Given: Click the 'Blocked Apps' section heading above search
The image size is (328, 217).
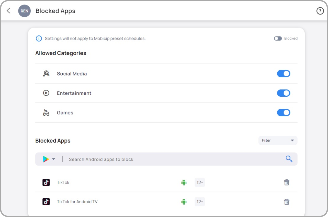Looking at the screenshot, I should 53,141.
